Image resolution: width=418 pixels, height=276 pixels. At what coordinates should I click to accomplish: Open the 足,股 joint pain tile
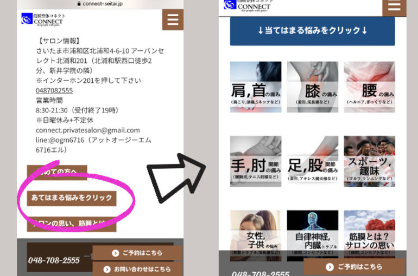[312, 161]
